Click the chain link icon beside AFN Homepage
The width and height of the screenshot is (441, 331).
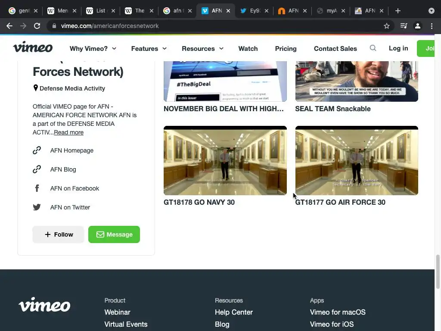(37, 150)
